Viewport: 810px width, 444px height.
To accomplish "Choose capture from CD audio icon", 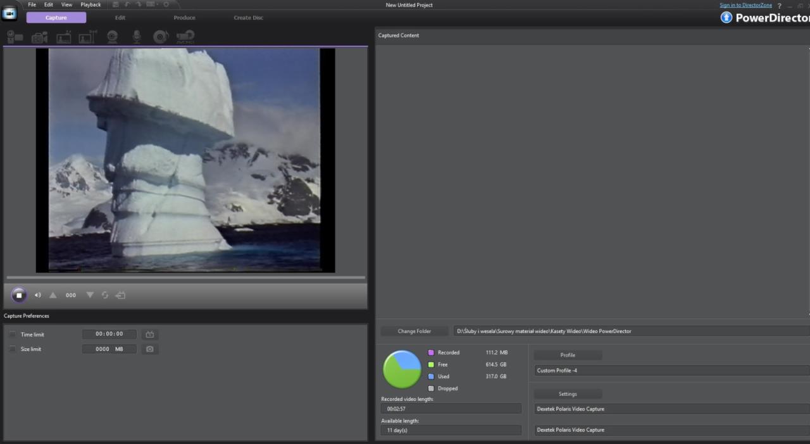I will tap(161, 37).
